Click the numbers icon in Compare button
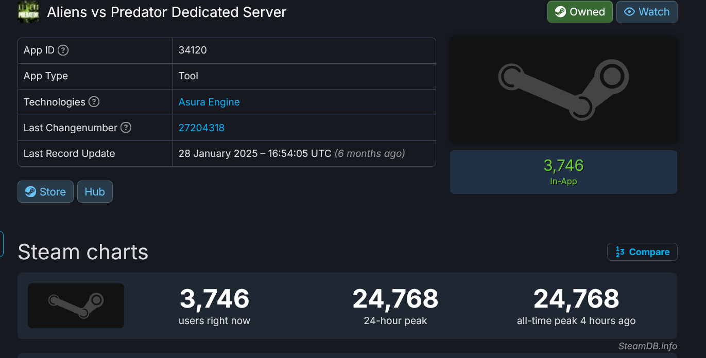This screenshot has width=706, height=358. 620,252
